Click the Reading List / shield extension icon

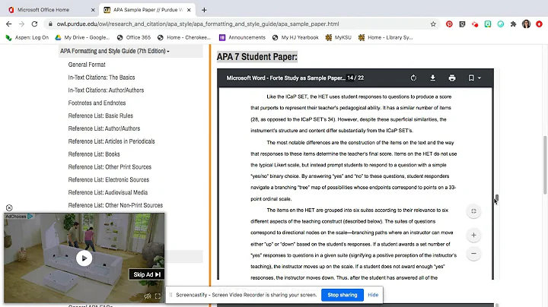[462, 24]
